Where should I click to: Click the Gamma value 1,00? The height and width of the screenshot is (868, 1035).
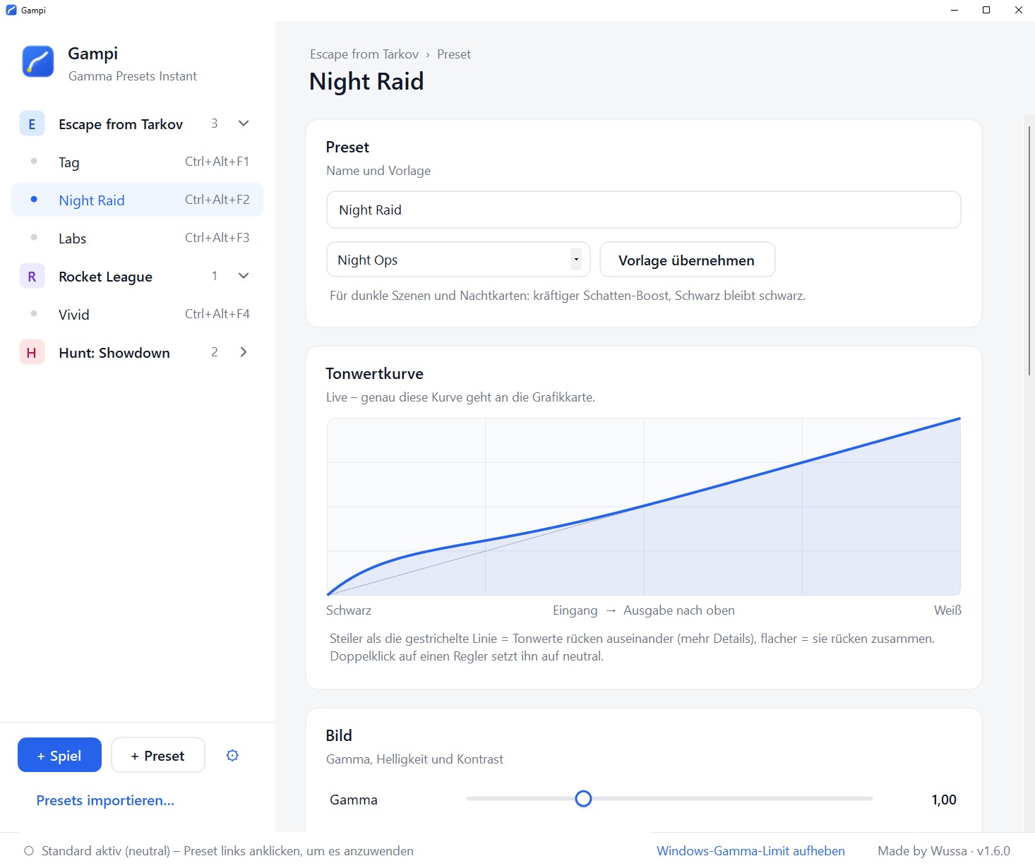point(944,800)
